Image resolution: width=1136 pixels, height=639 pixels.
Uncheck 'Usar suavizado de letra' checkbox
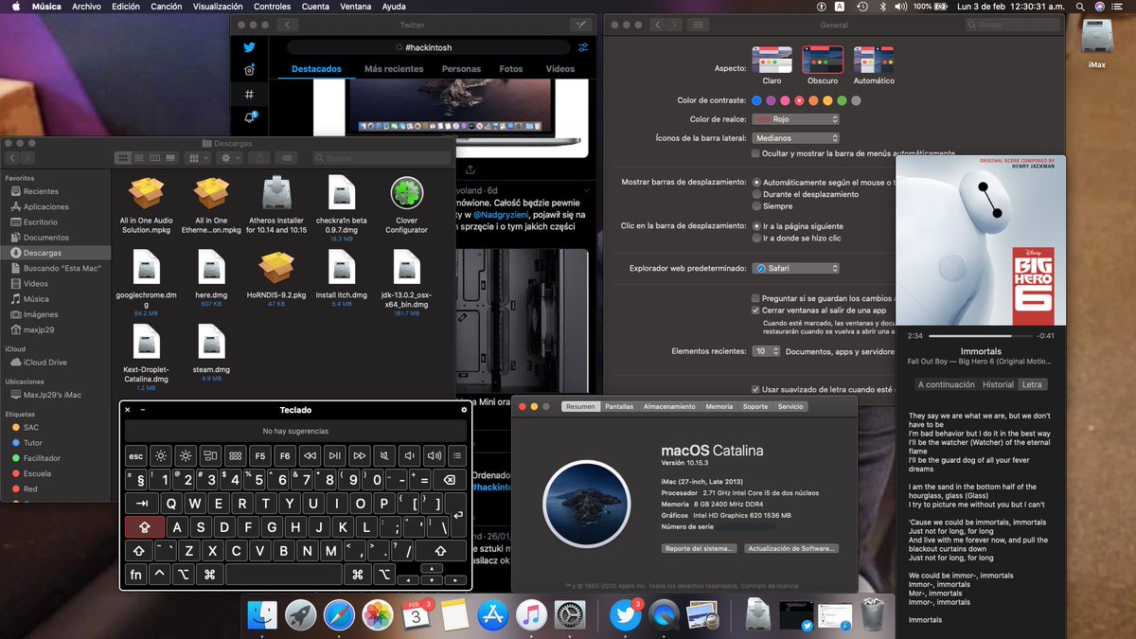point(755,389)
